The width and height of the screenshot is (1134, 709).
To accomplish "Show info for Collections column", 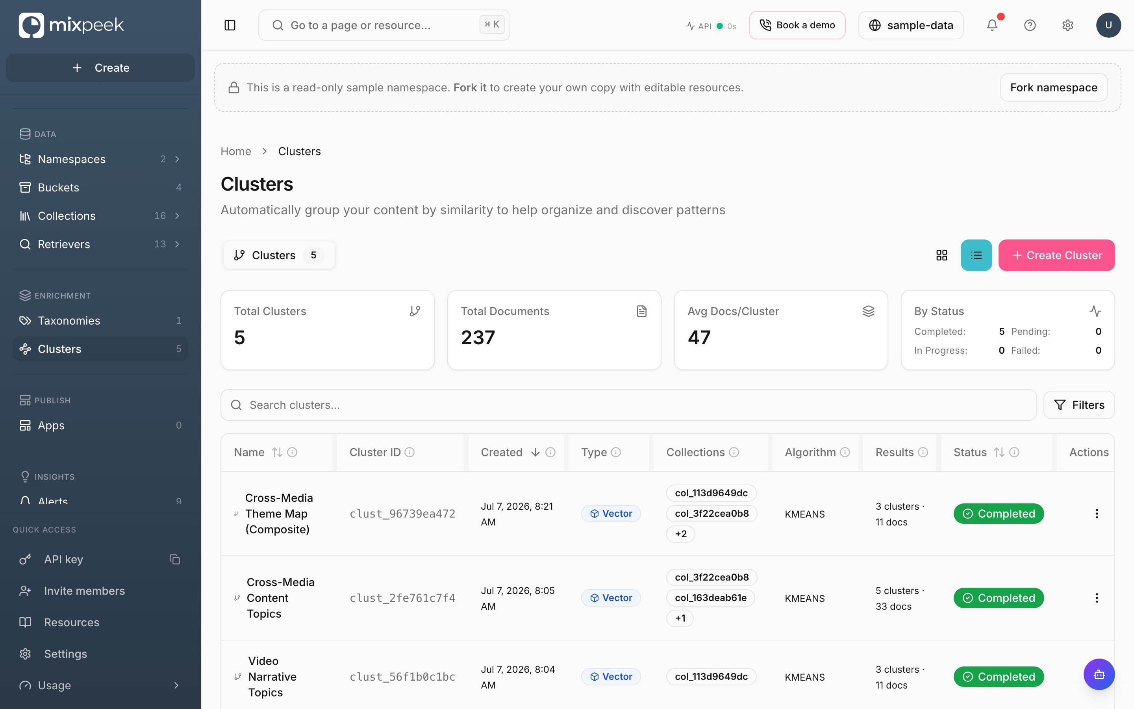I will (734, 452).
